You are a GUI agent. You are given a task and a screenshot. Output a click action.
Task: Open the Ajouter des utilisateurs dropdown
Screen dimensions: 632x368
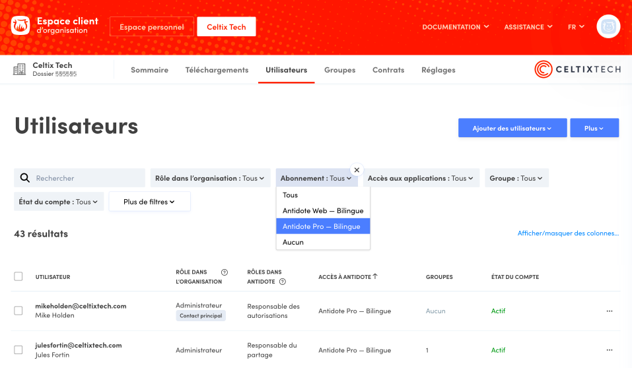click(512, 128)
